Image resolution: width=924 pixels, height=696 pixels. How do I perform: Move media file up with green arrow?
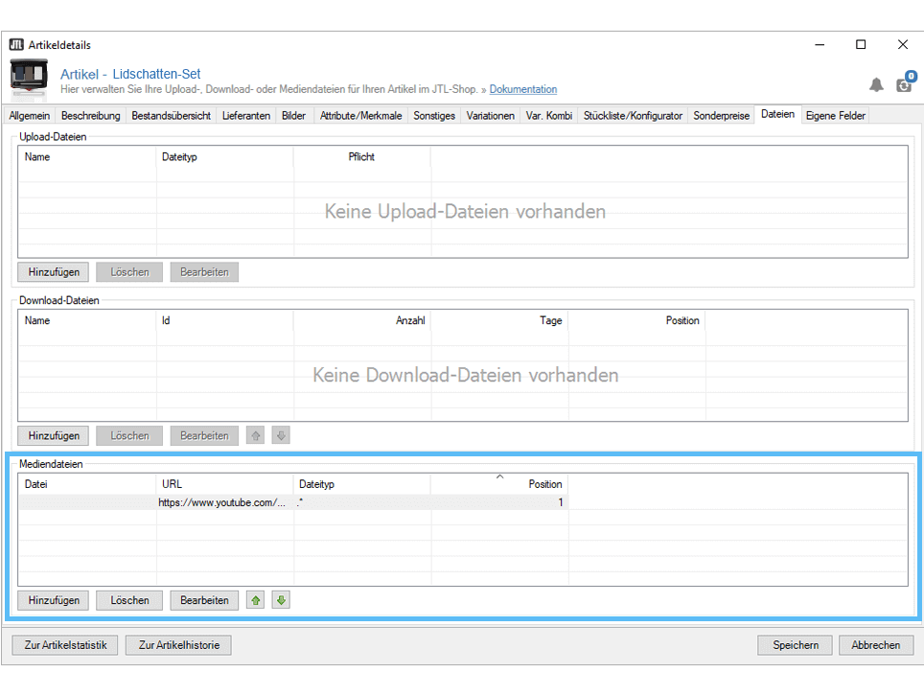pyautogui.click(x=256, y=600)
